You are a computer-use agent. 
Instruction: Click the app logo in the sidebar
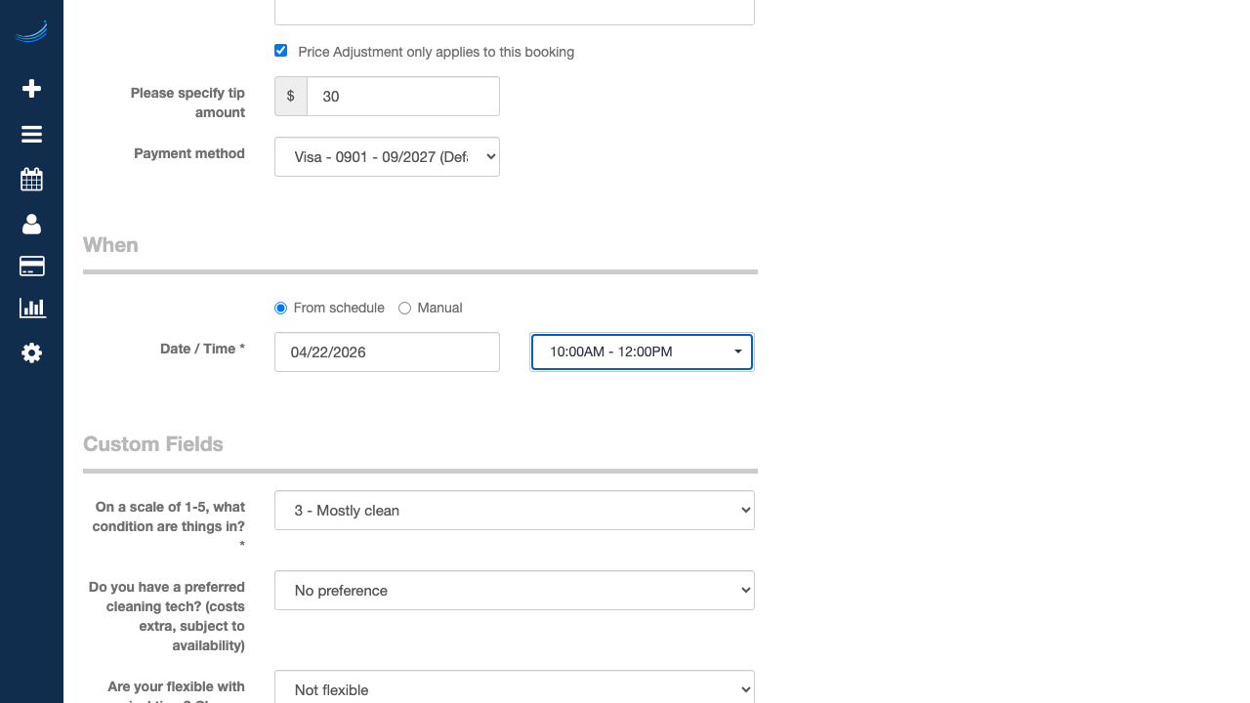pyautogui.click(x=31, y=32)
